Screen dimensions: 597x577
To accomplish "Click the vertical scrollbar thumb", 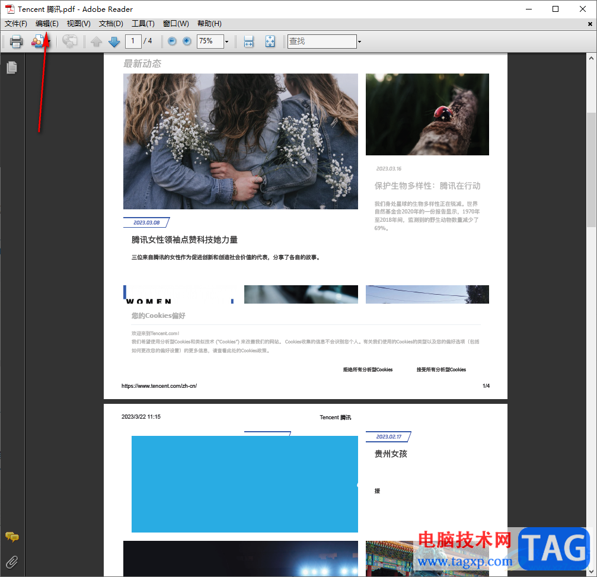I will click(591, 170).
